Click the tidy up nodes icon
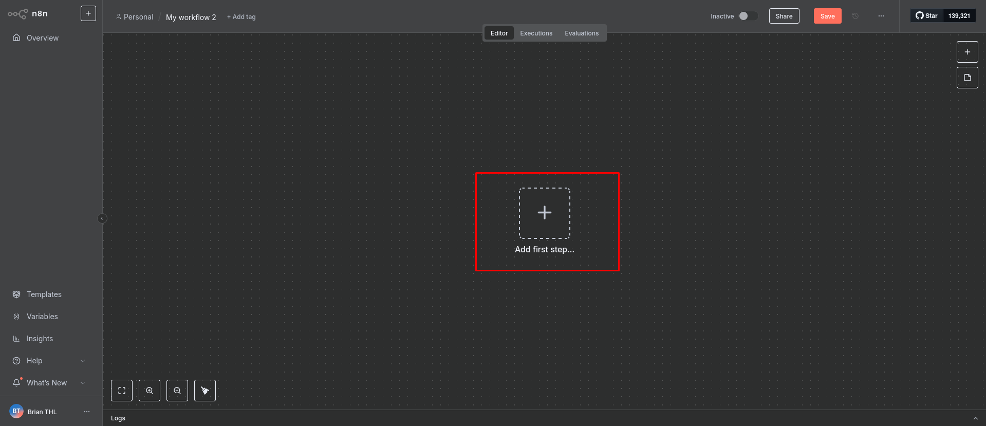This screenshot has width=986, height=426. (205, 391)
